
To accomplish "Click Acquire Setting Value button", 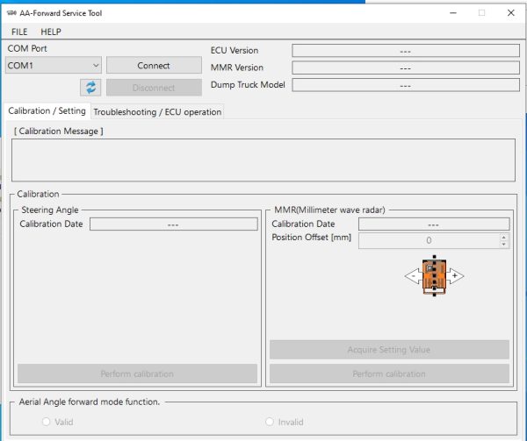I will click(x=389, y=350).
